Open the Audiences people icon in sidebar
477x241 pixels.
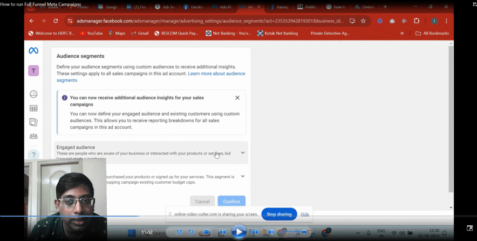(x=34, y=136)
